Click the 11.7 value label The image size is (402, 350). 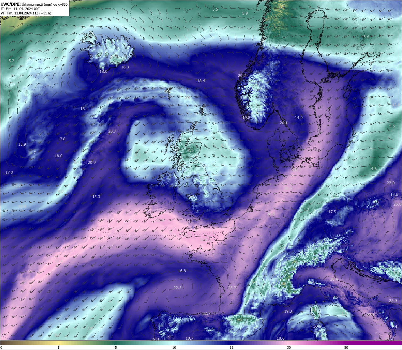(32, 153)
